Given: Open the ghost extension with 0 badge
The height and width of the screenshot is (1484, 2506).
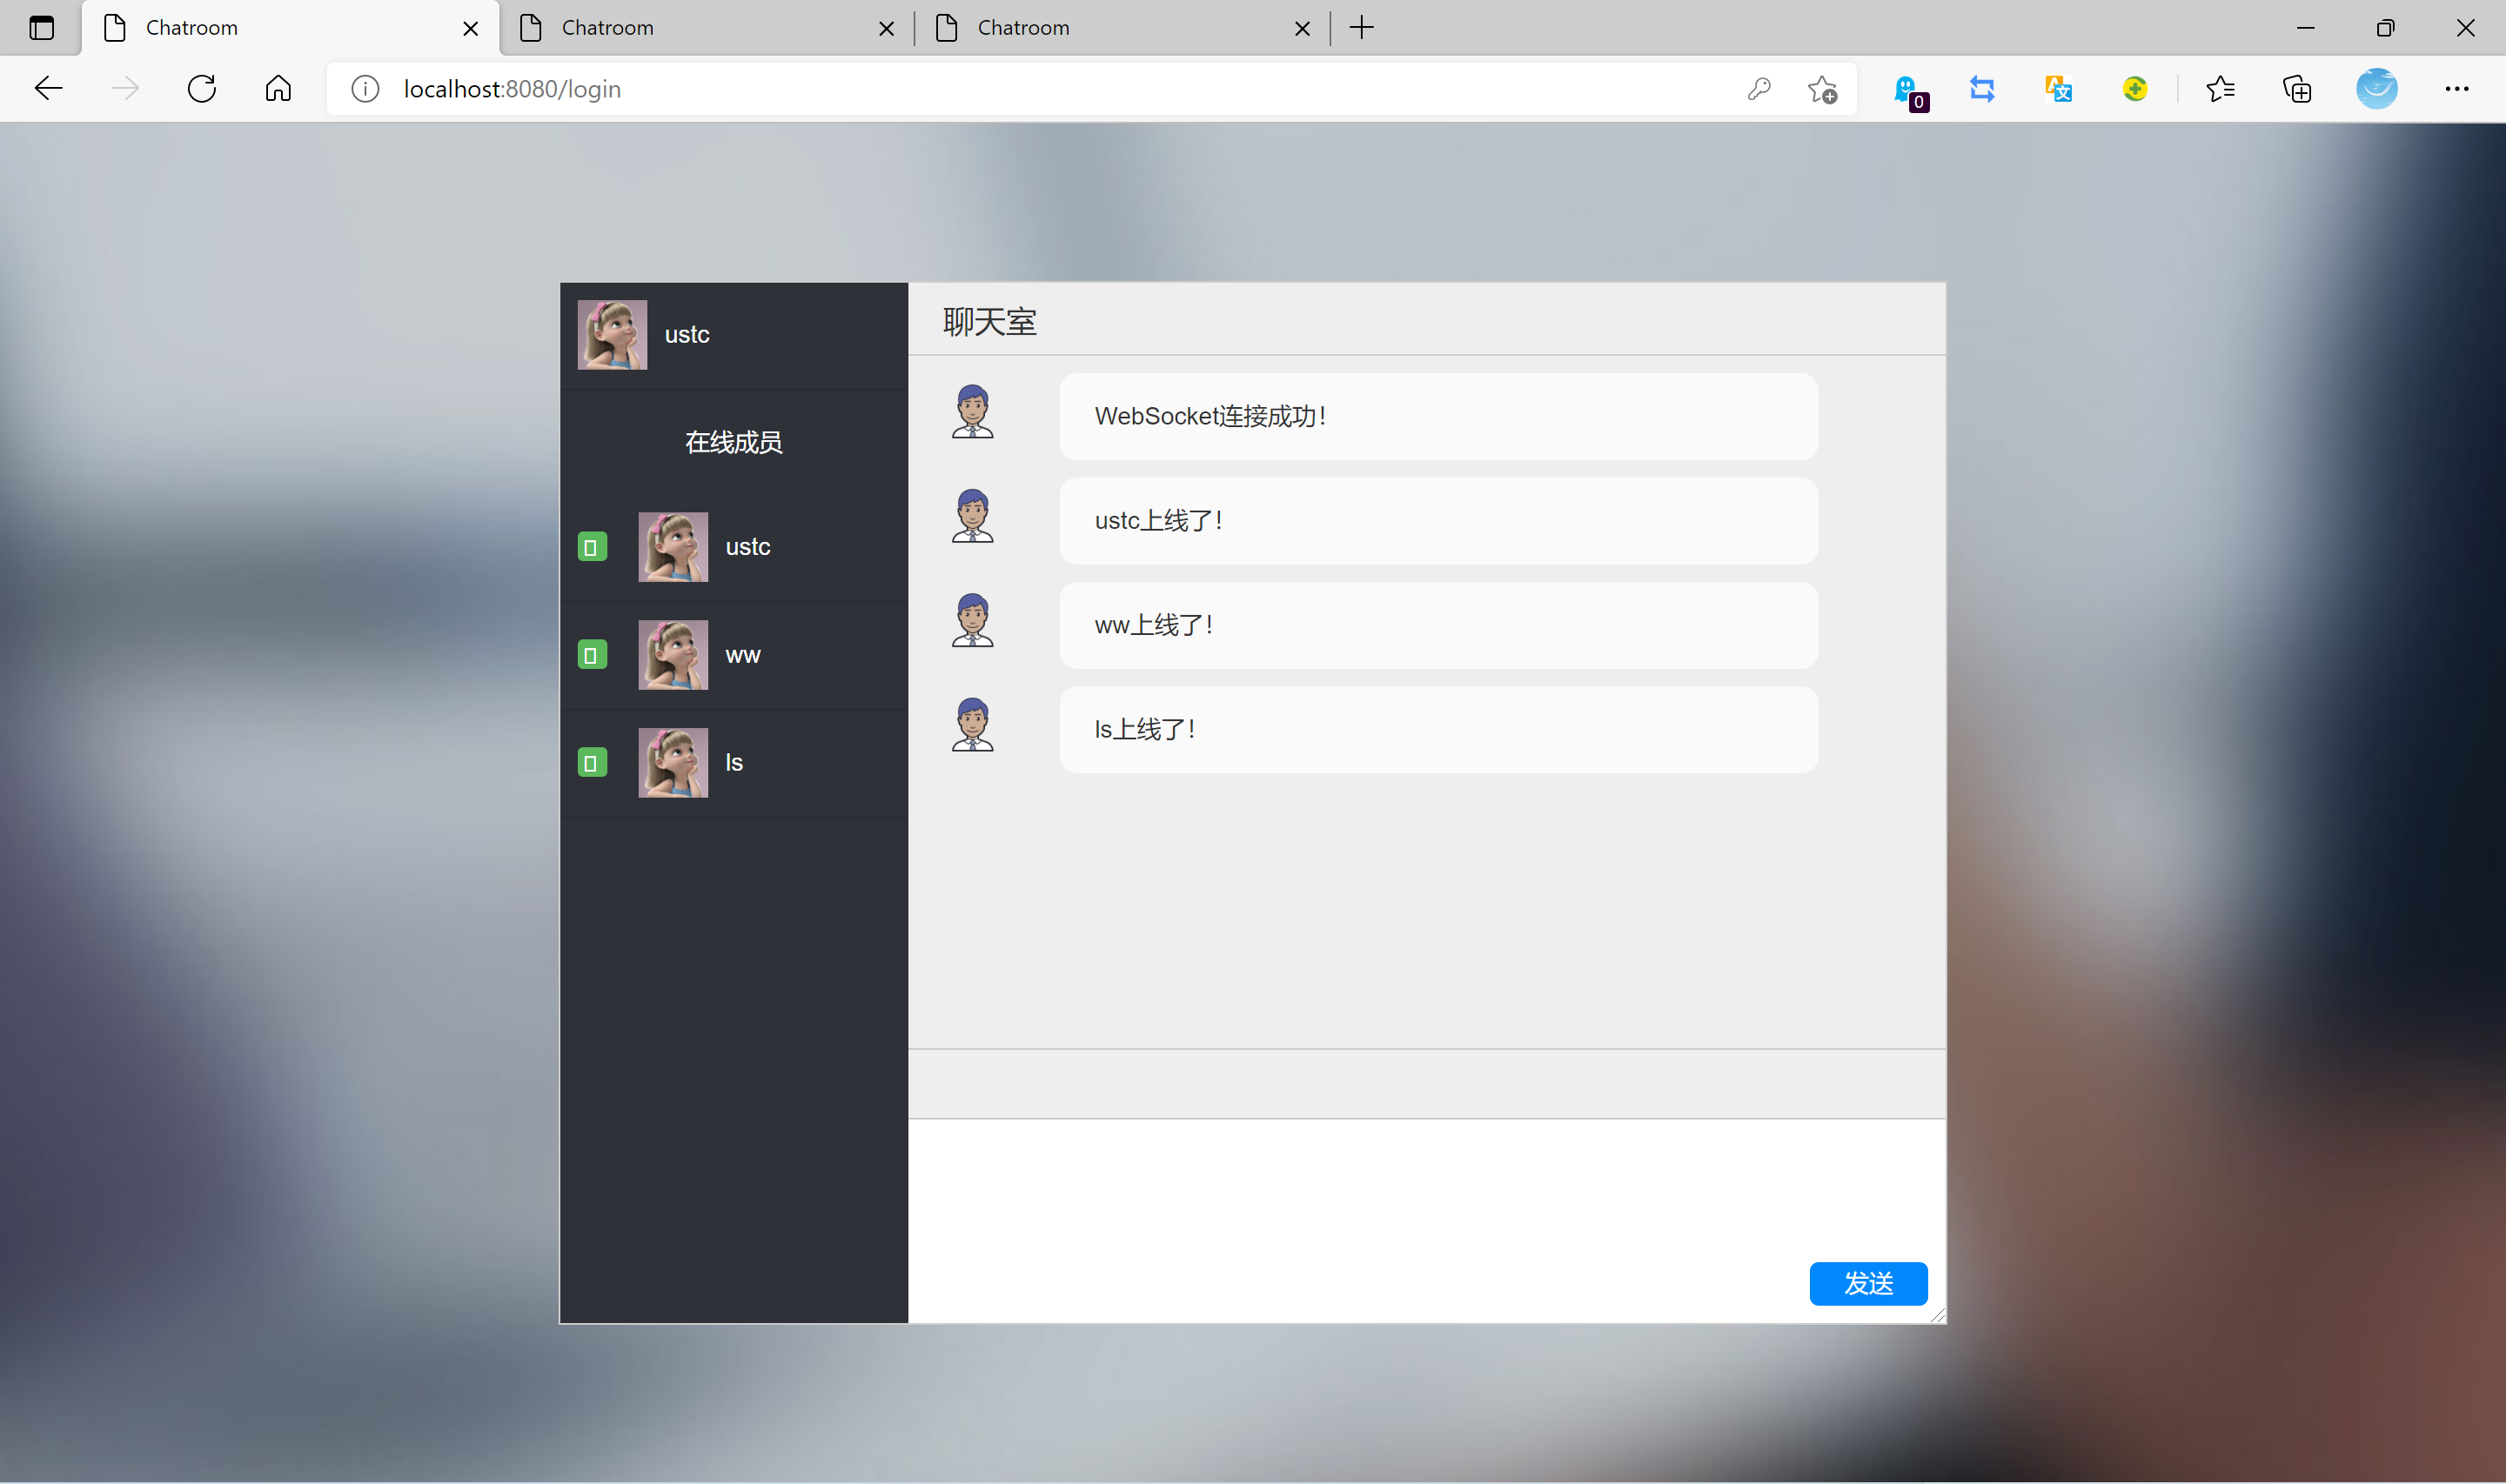Looking at the screenshot, I should 1910,92.
